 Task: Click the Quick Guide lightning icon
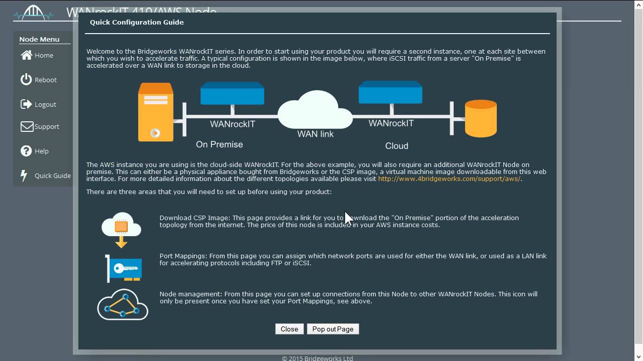(x=24, y=175)
